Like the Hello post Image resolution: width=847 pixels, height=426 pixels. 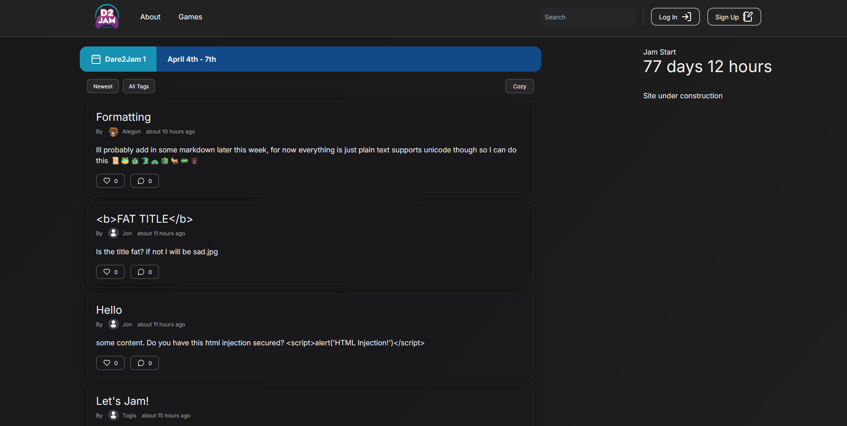[110, 363]
